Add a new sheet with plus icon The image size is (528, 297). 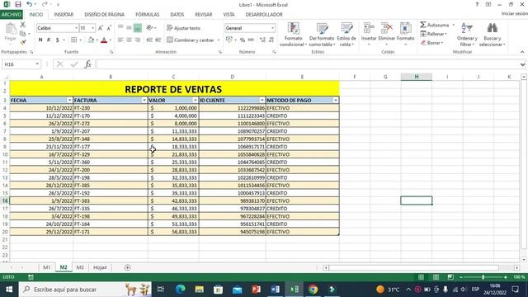click(x=127, y=267)
